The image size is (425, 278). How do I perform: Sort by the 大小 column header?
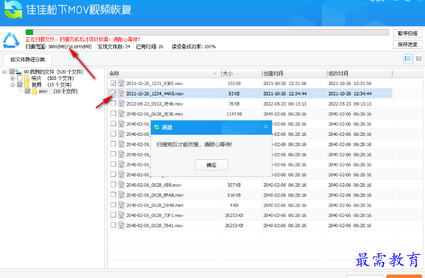240,74
